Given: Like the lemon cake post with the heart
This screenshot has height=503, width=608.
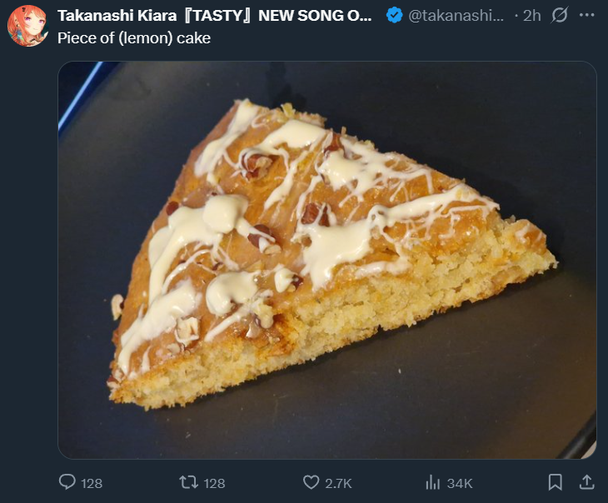Looking at the screenshot, I should pos(311,482).
